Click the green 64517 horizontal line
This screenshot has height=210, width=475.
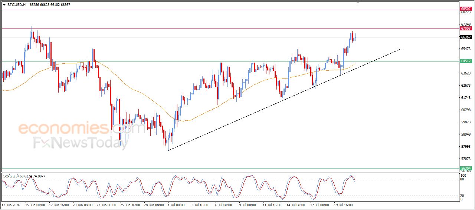[230, 61]
